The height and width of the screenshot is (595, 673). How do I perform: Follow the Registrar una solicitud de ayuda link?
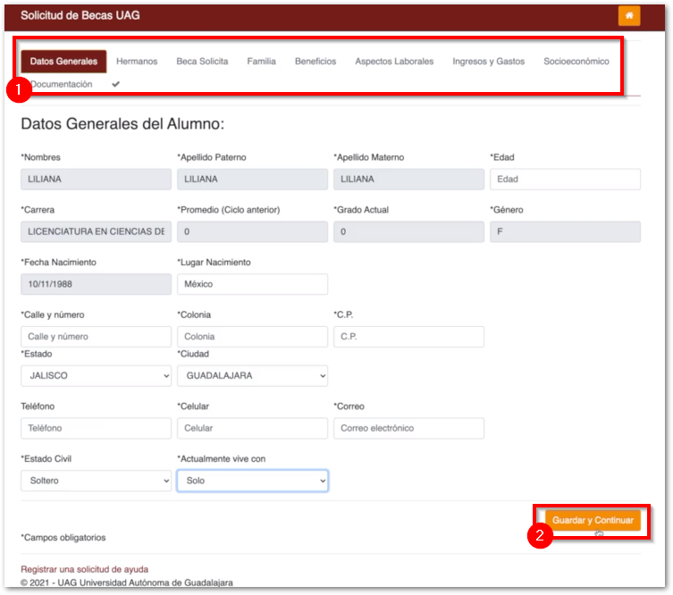pyautogui.click(x=85, y=569)
